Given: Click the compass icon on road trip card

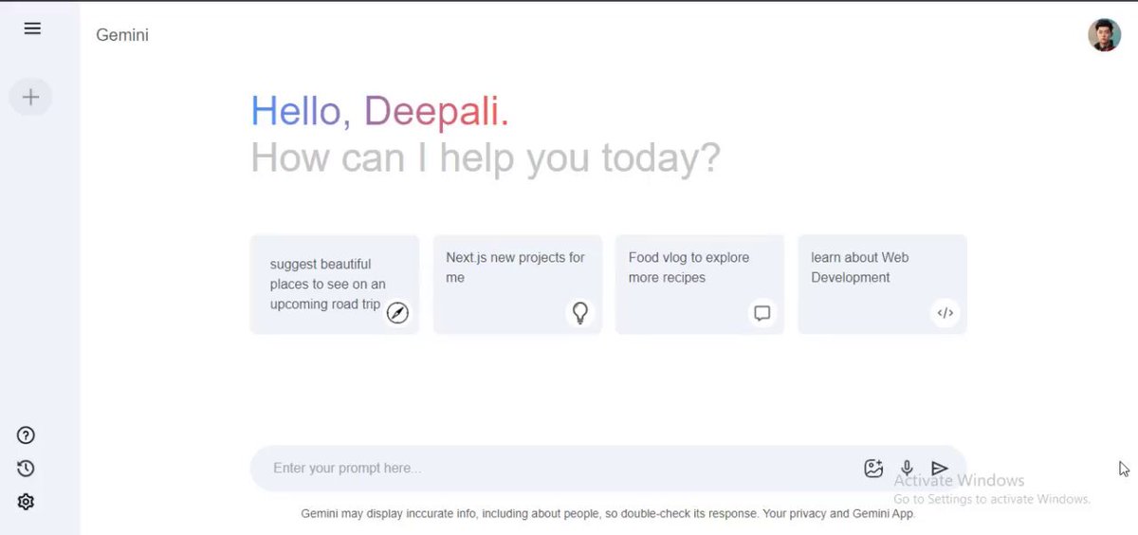Looking at the screenshot, I should click(397, 313).
